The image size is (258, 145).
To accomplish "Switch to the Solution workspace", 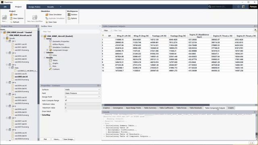I will pos(73,14).
